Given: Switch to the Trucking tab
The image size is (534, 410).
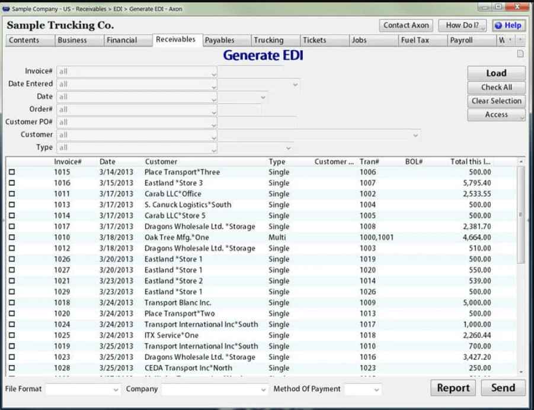Looking at the screenshot, I should [274, 40].
